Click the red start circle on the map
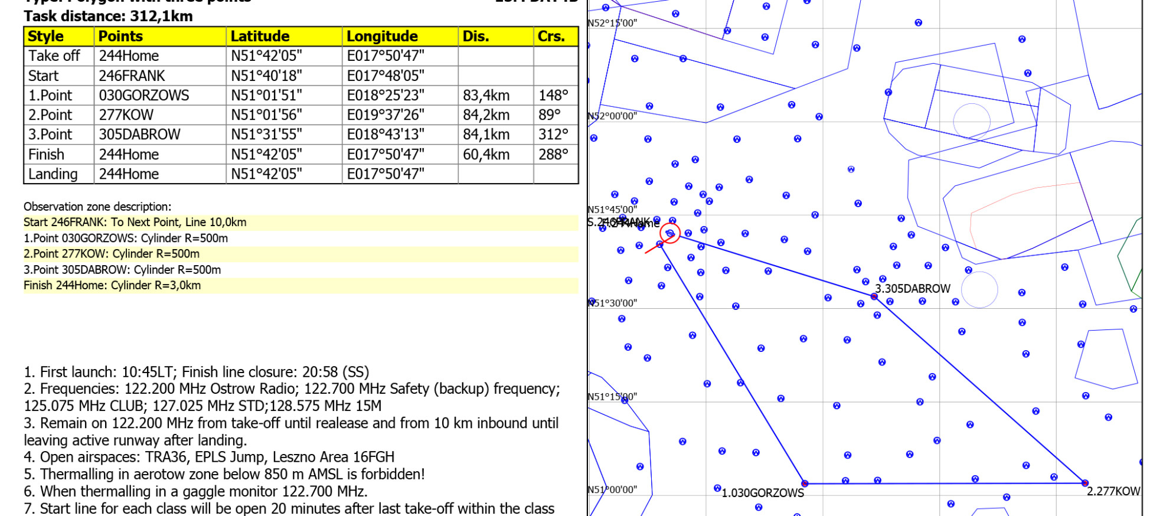This screenshot has height=516, width=1176. click(670, 234)
